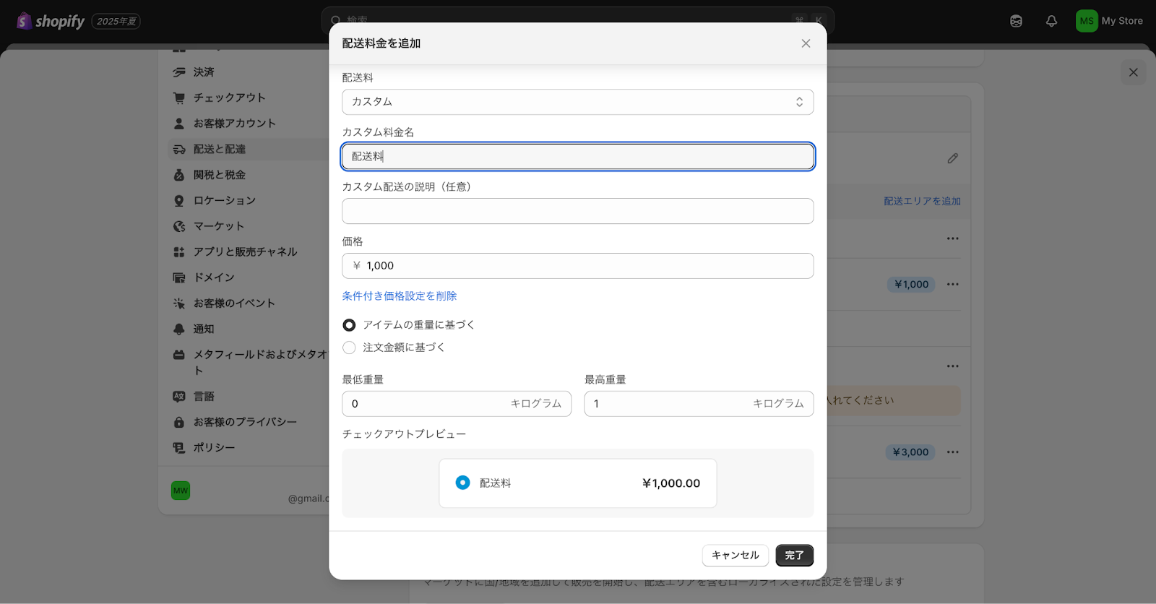
Task: Click the キャンセル button
Action: tap(736, 556)
